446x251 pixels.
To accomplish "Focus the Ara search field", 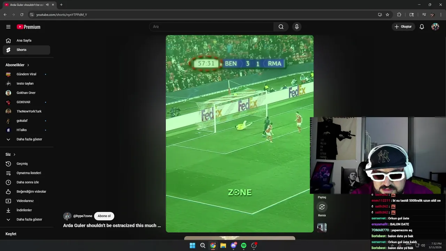I will click(212, 27).
